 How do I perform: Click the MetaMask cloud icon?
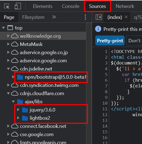15,44
